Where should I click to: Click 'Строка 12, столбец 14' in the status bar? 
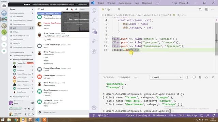138,115
